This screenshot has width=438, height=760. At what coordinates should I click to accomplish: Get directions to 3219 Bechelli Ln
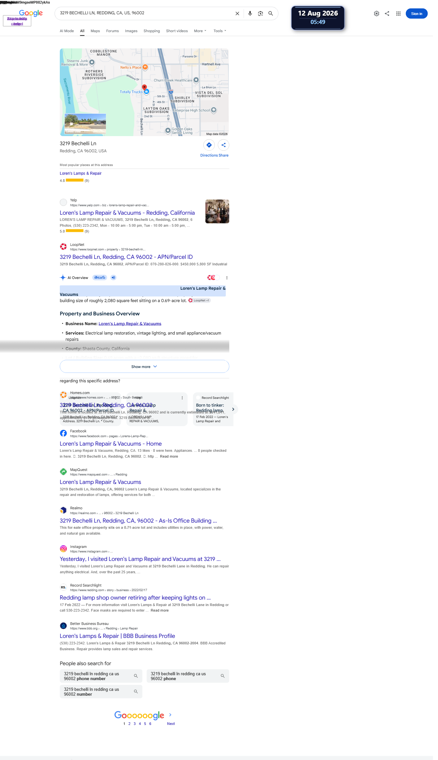209,145
